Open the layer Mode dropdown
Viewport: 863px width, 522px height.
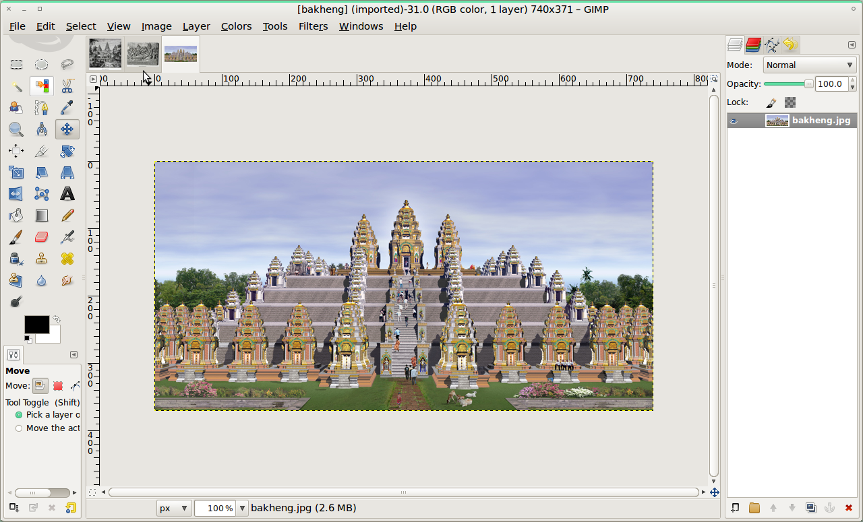(809, 65)
